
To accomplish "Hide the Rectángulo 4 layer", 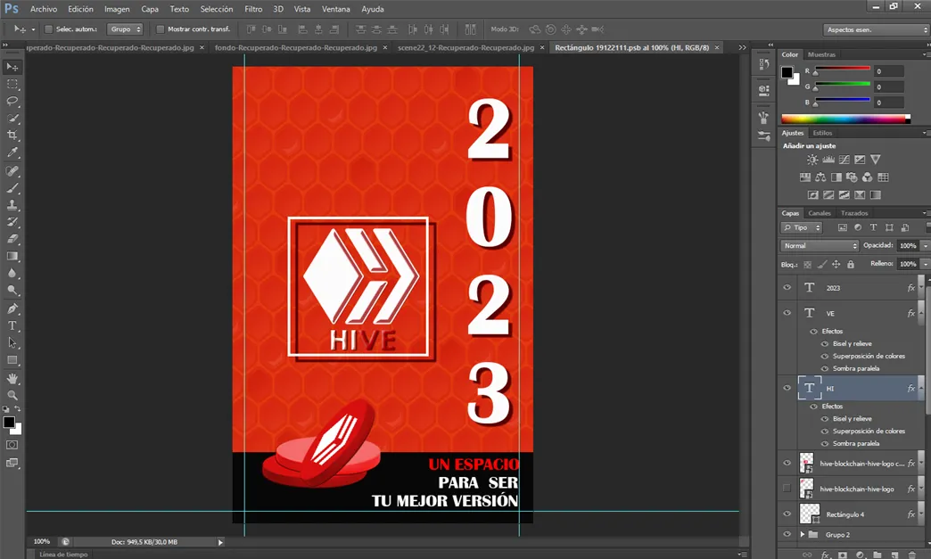I will 787,514.
